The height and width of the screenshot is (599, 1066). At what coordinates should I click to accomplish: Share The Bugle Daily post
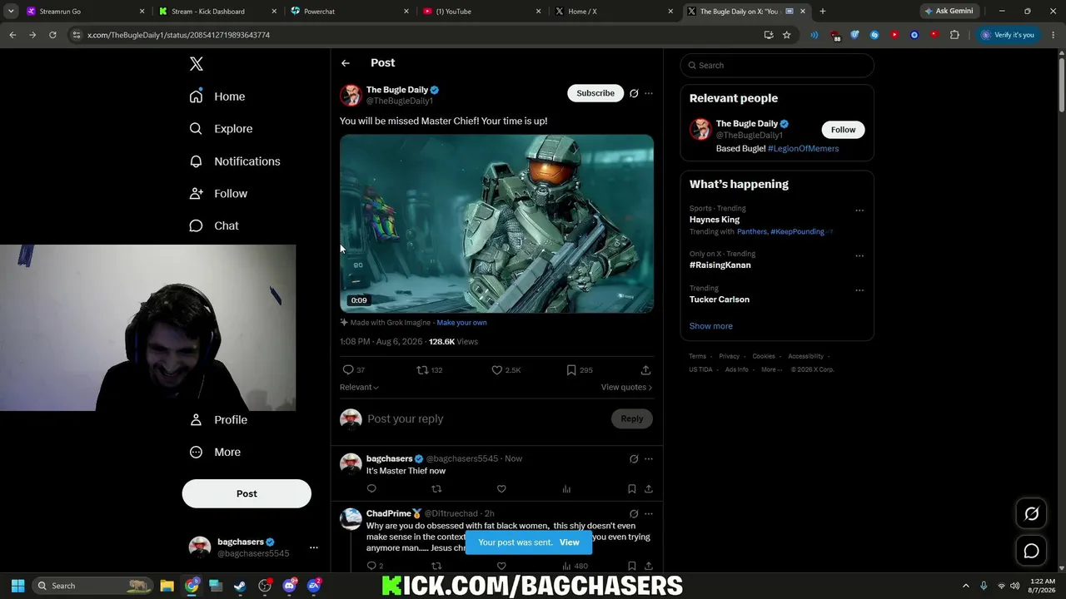[x=645, y=370]
